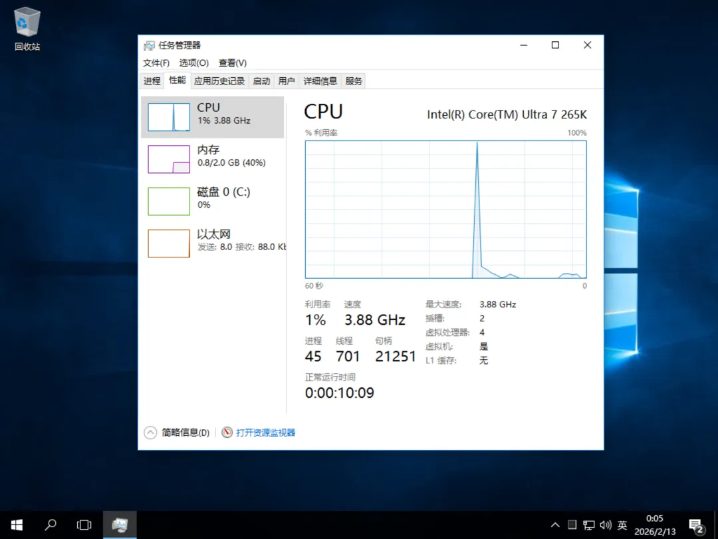Open Task View from taskbar

[84, 525]
